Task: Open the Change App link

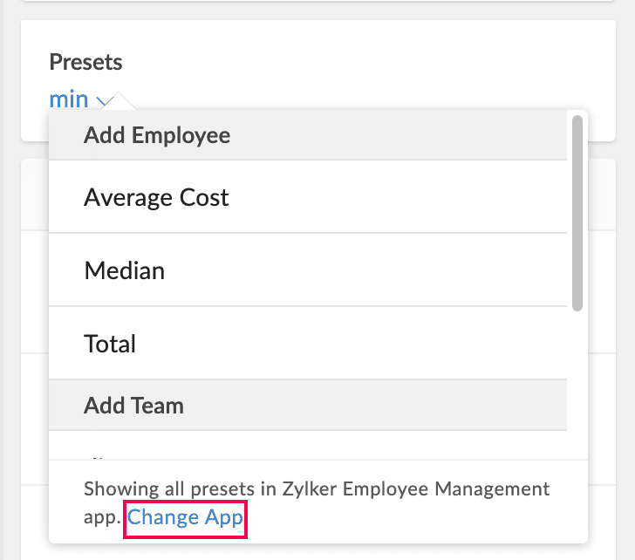Action: [186, 517]
